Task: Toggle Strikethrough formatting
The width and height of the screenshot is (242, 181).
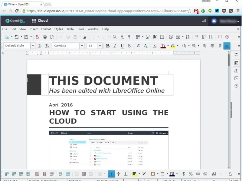Action: (x=129, y=46)
